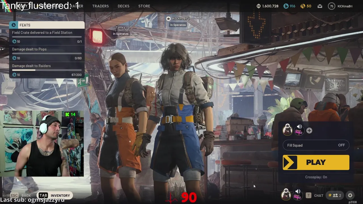The height and width of the screenshot is (204, 363).
Task: Click the Crossplay: On setting
Action: pyautogui.click(x=316, y=177)
